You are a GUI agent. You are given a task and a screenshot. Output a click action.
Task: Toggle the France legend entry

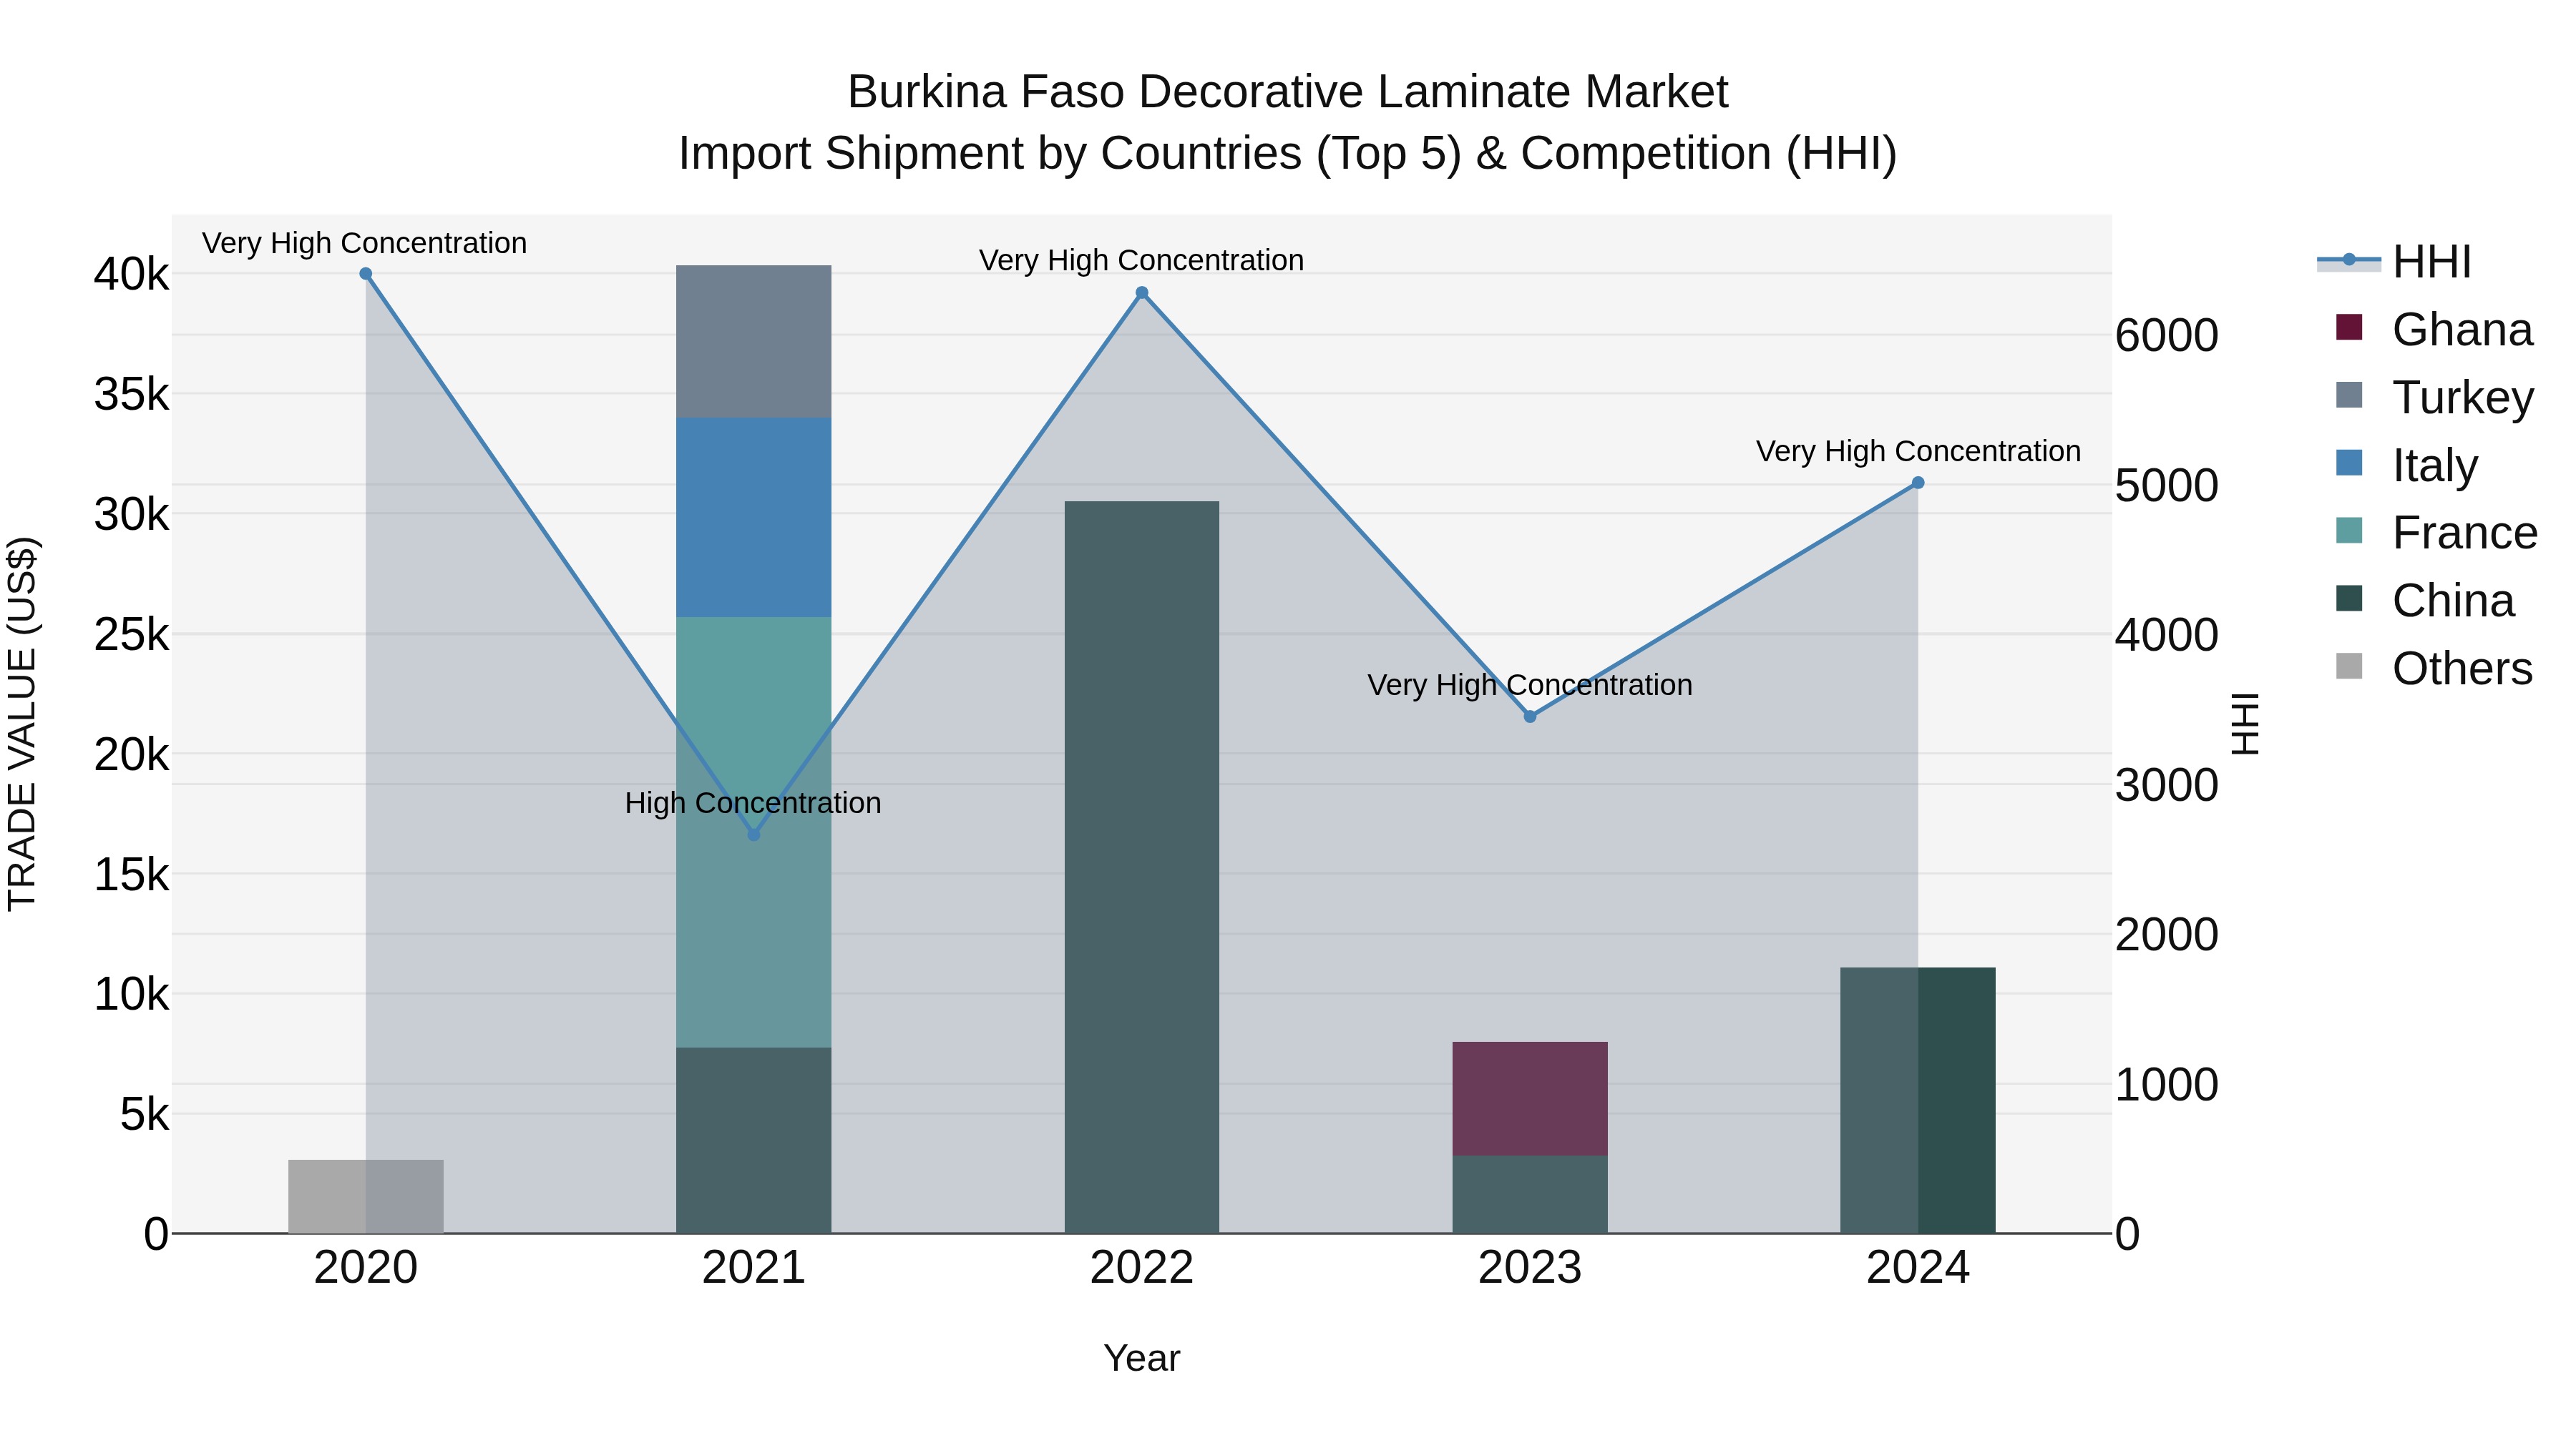(x=2436, y=533)
